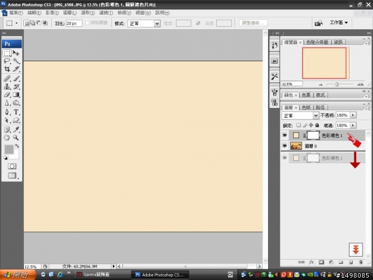Toggle lock position
The height and width of the screenshot is (280, 373).
pos(311,125)
